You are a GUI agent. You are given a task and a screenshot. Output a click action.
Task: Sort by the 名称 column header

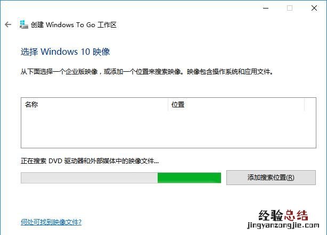[94, 104]
